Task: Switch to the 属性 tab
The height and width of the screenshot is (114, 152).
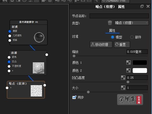Action: (x=112, y=30)
